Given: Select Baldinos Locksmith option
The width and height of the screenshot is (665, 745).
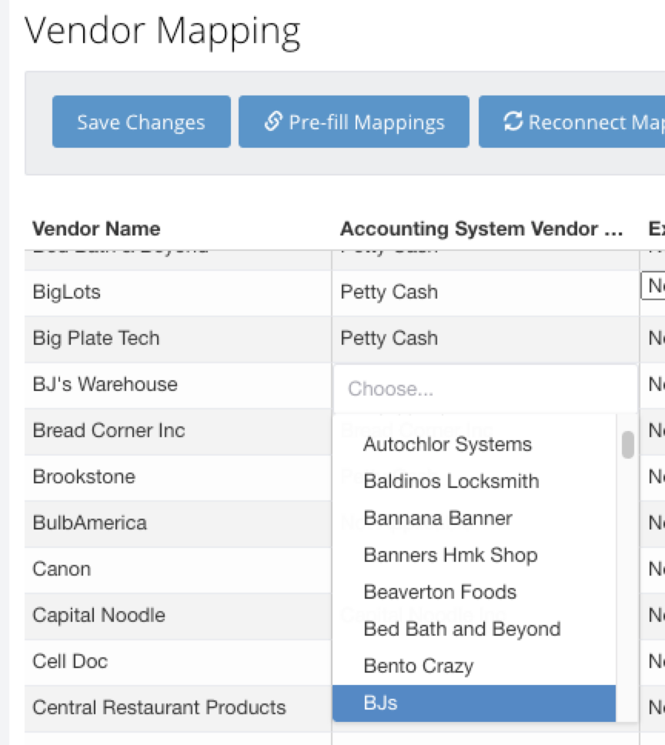Looking at the screenshot, I should tap(451, 481).
